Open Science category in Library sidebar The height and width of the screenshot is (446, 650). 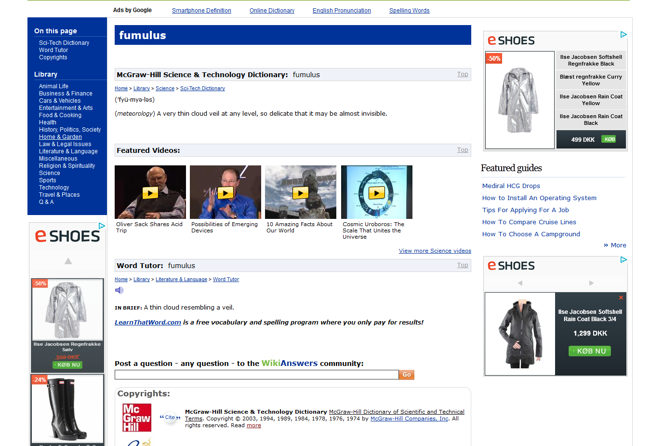[50, 173]
